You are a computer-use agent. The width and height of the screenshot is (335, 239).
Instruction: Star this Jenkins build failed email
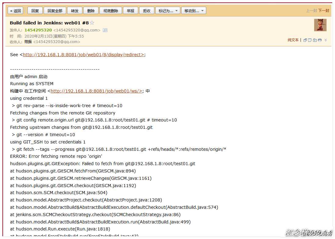pos(92,23)
